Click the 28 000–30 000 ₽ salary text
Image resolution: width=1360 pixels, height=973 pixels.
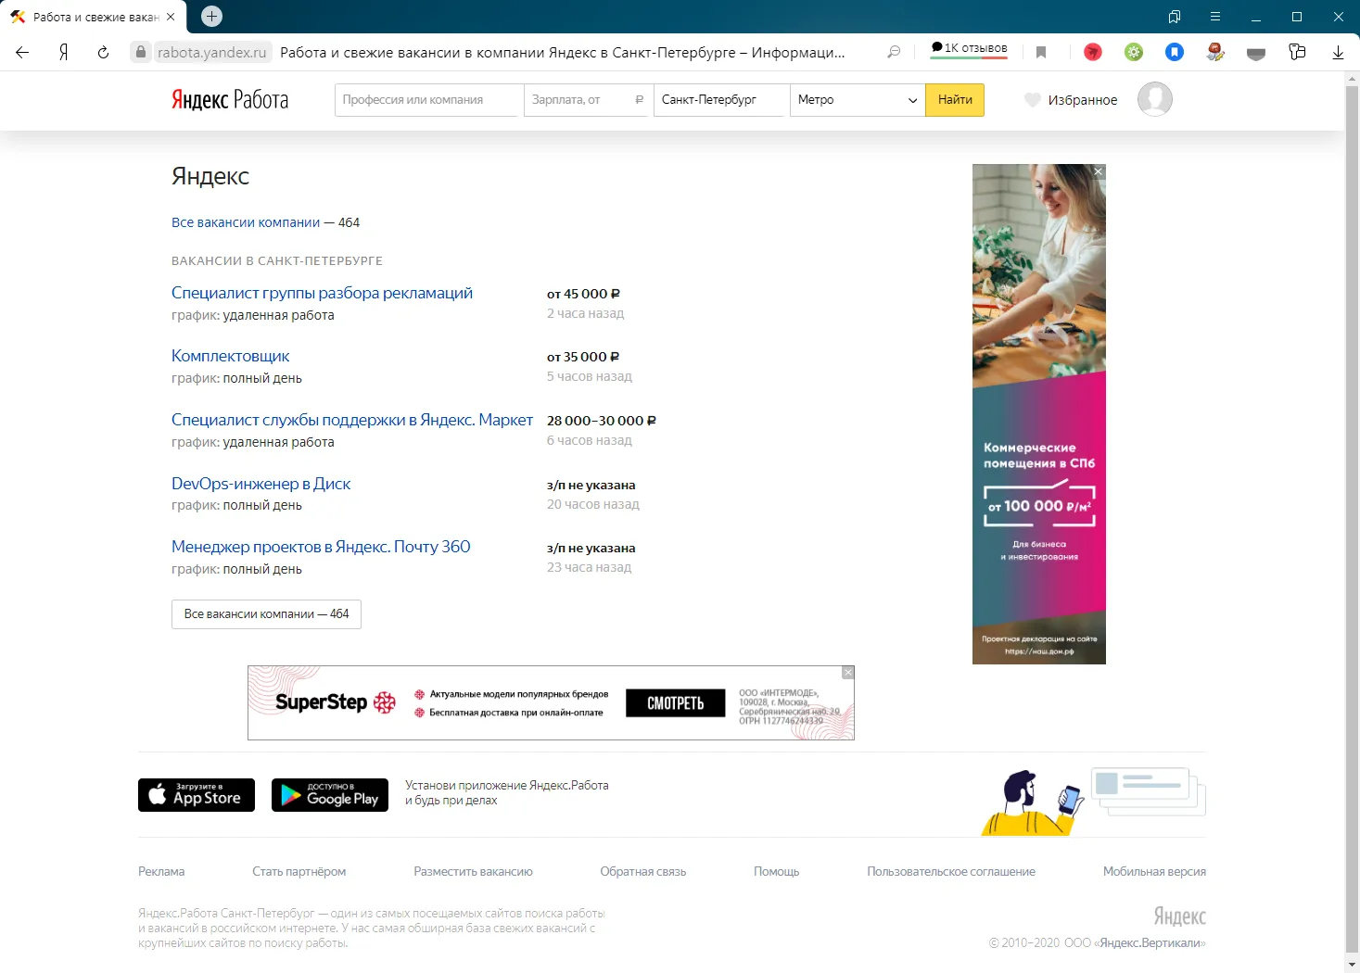tap(602, 421)
